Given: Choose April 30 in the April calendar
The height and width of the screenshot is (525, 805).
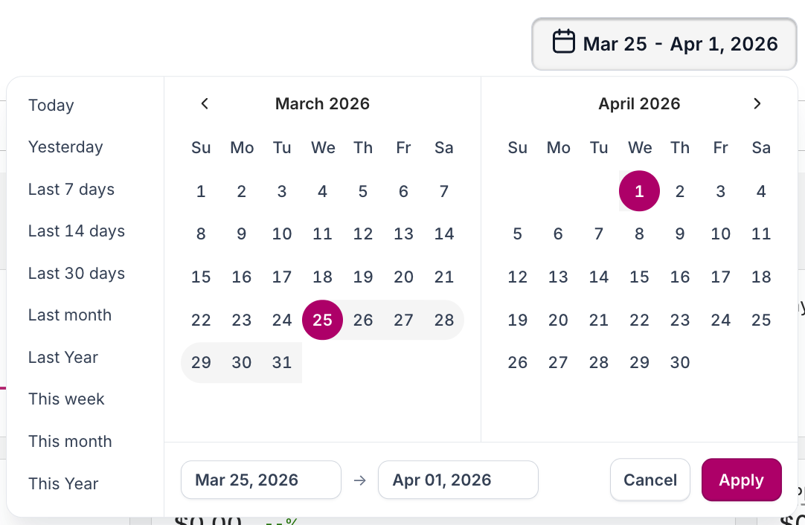Looking at the screenshot, I should pyautogui.click(x=679, y=362).
